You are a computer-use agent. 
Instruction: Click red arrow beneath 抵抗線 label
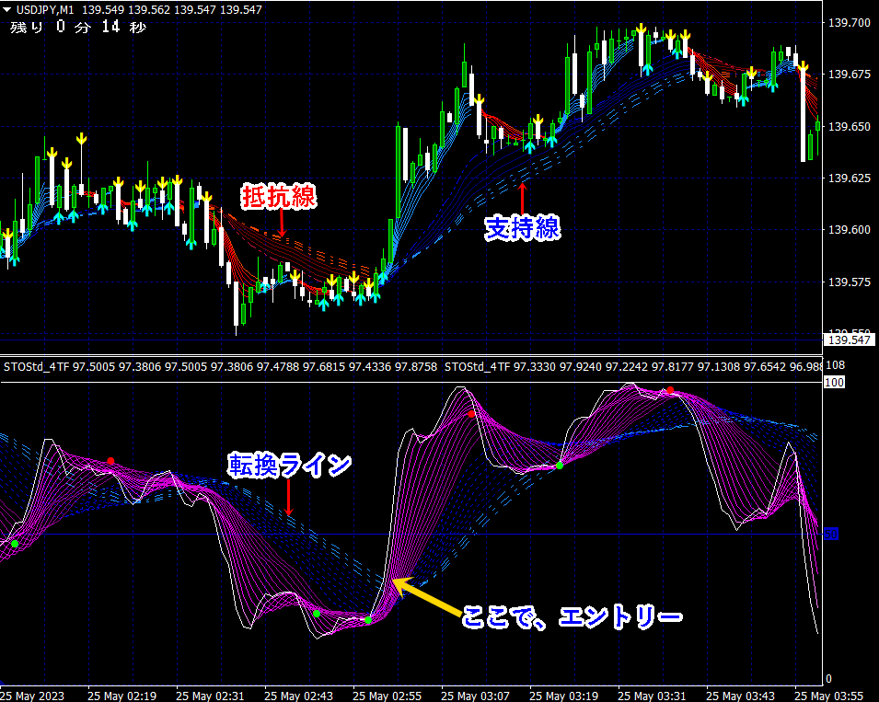coord(282,224)
